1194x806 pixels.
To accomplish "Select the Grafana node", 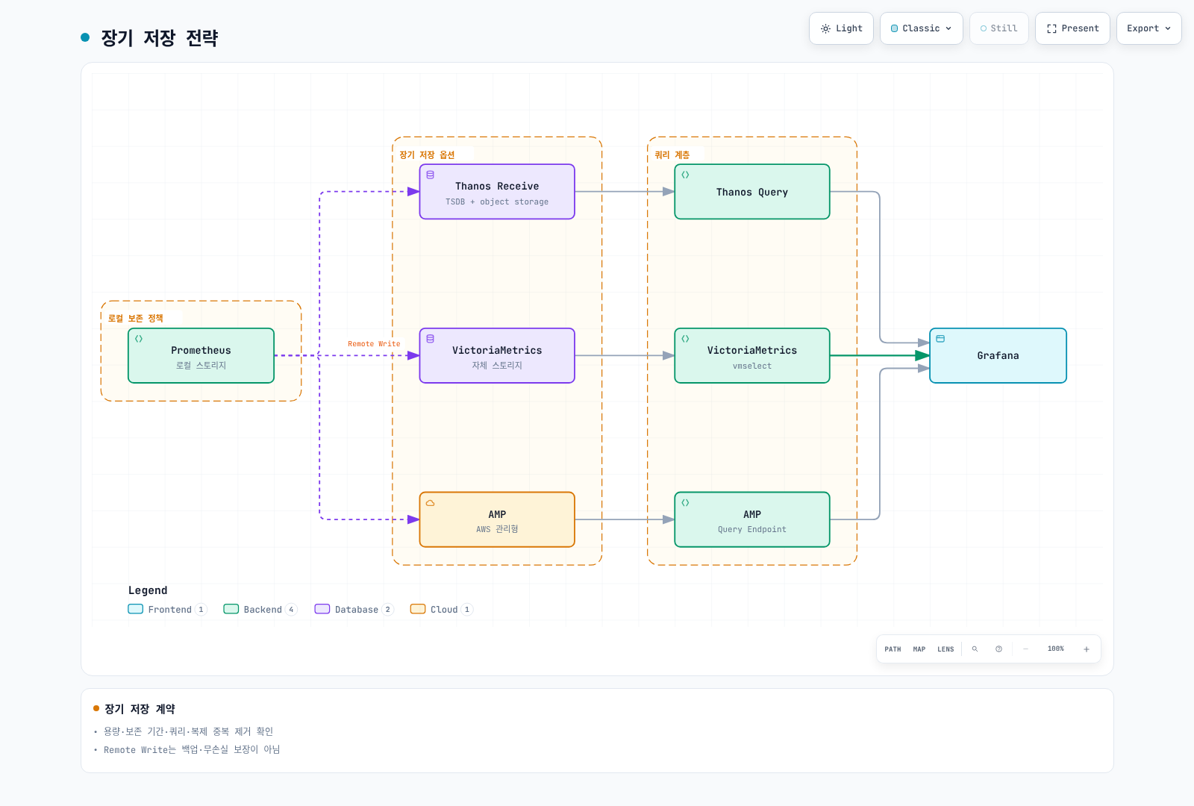I will (998, 356).
